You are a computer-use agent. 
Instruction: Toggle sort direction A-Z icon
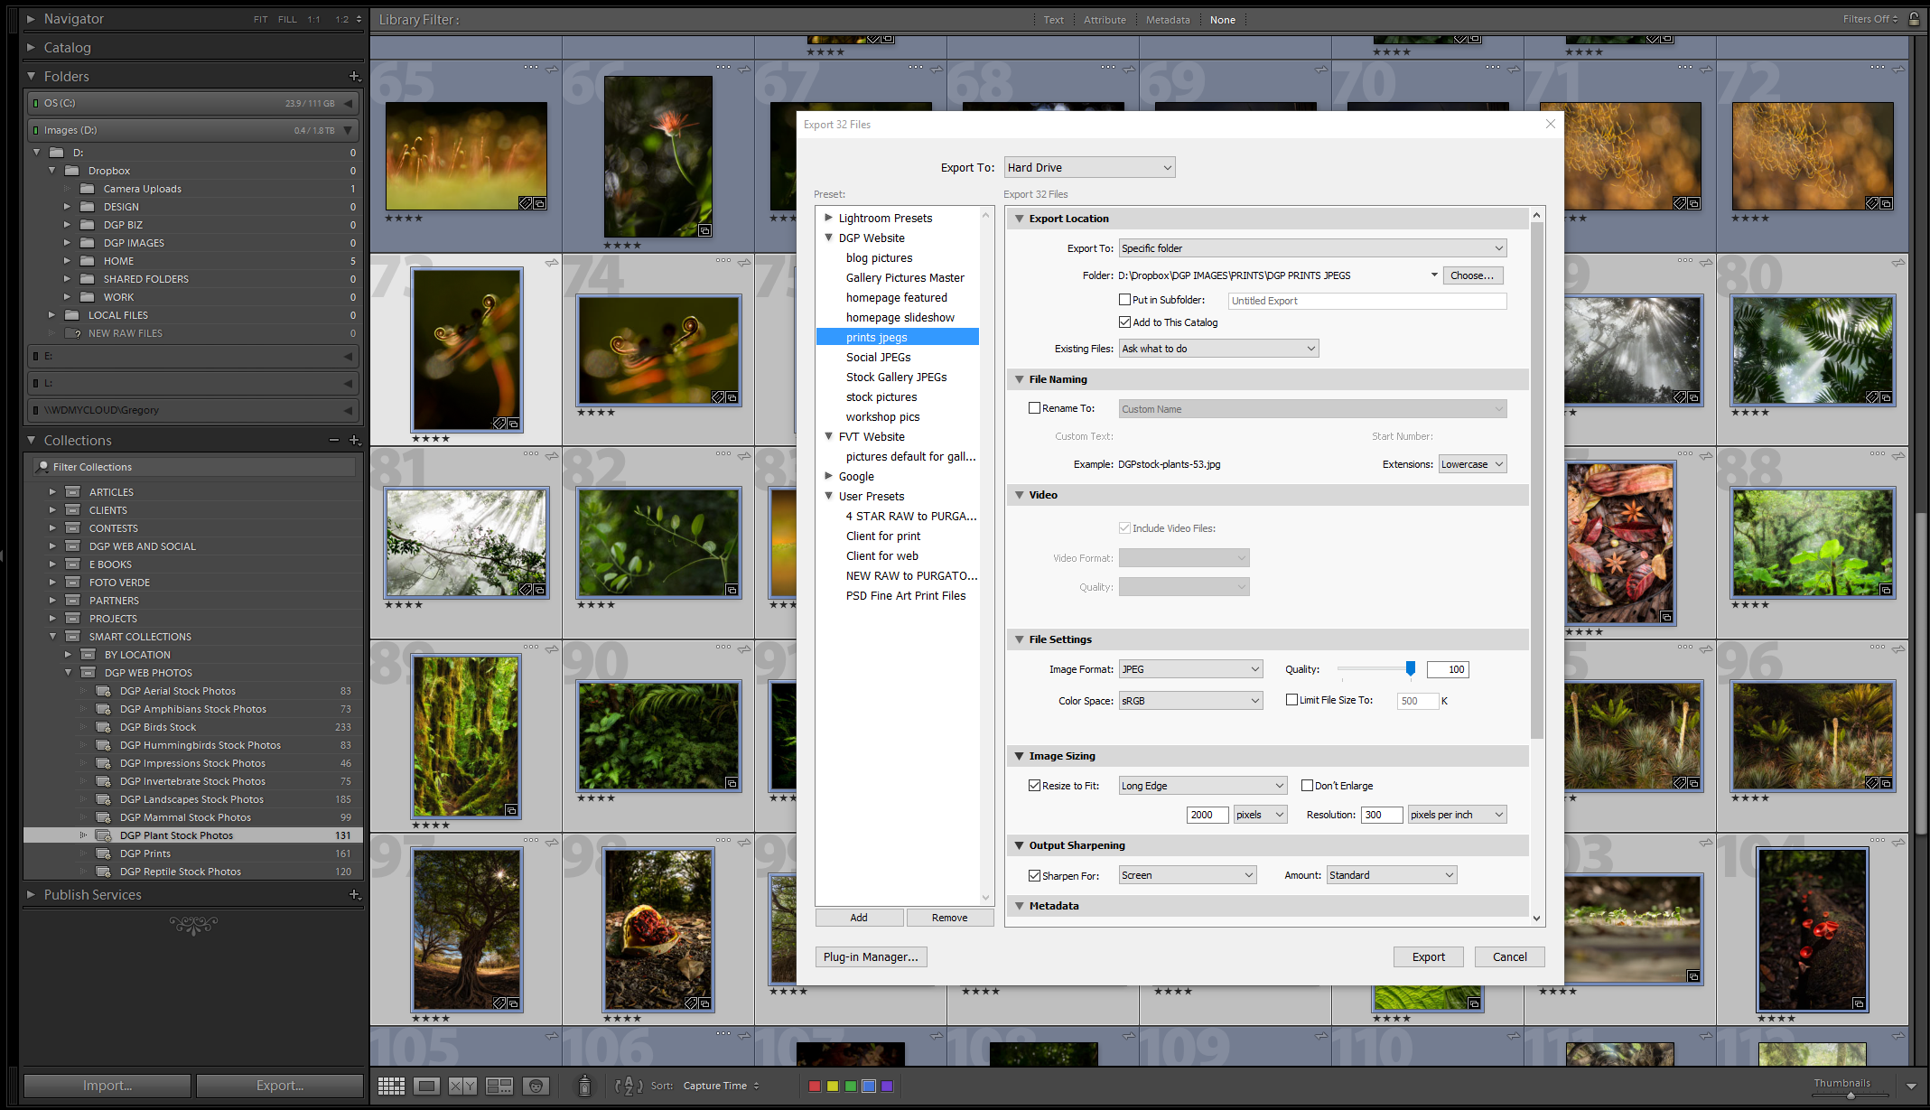point(628,1086)
